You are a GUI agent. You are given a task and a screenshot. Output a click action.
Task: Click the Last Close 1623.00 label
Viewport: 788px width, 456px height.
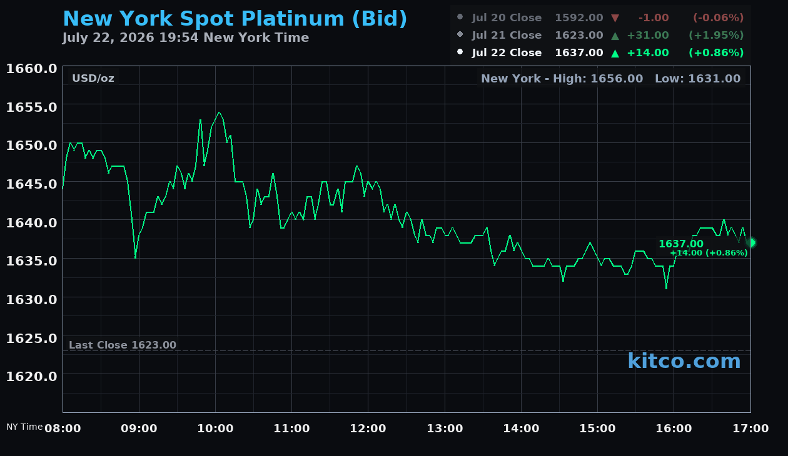pyautogui.click(x=123, y=345)
